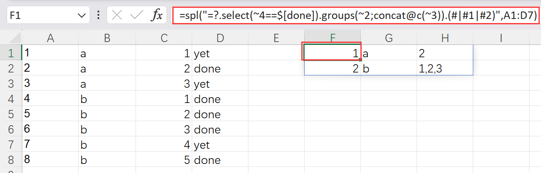This screenshot has width=541, height=173.
Task: Click the Cancel (X) formula icon
Action: [x=117, y=16]
